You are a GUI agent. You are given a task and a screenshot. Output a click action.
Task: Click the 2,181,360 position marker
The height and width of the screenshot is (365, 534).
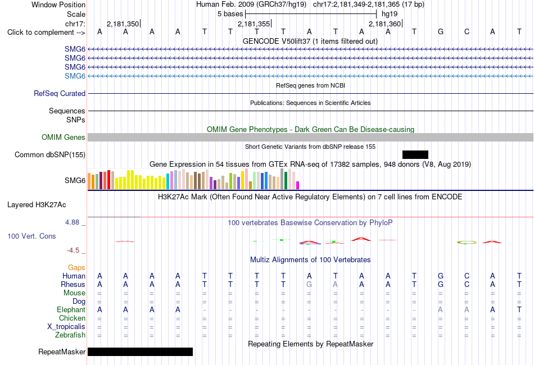385,24
